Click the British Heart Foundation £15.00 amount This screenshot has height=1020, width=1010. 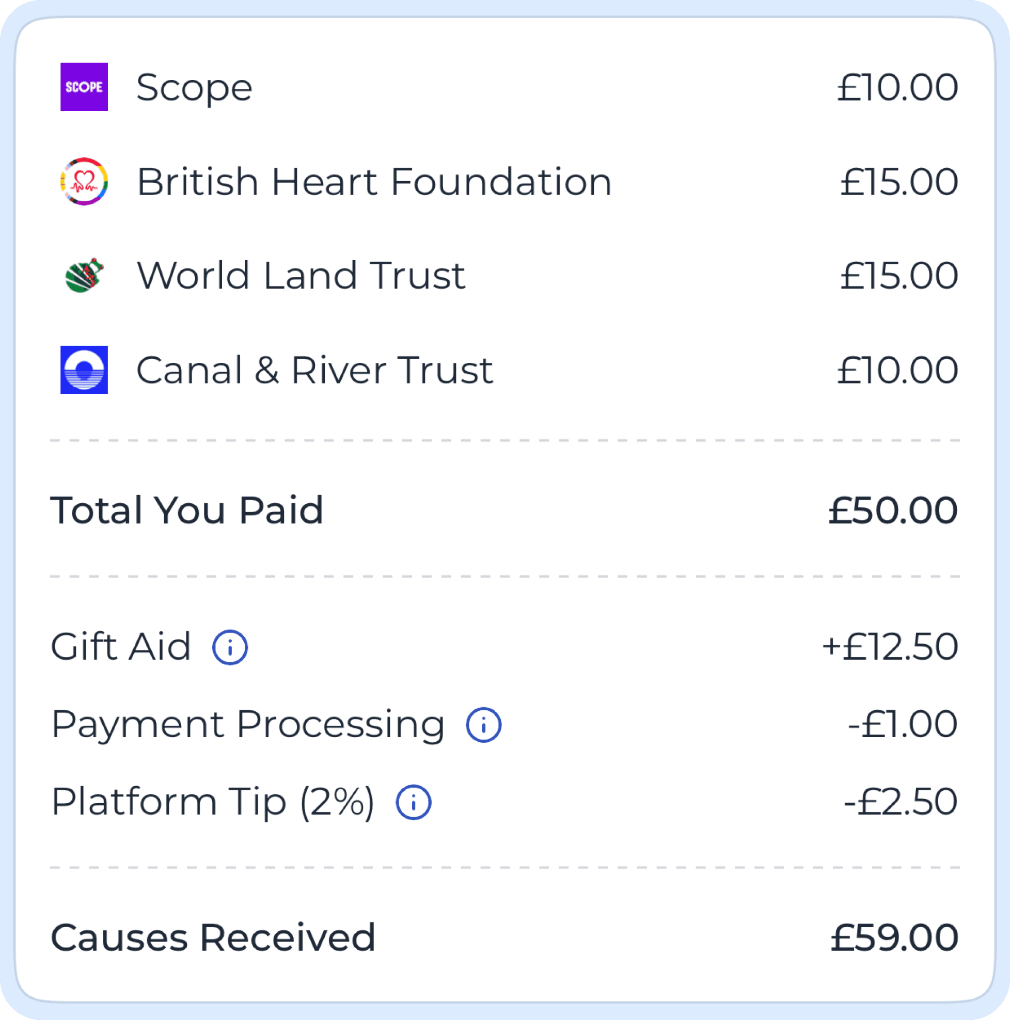pos(898,182)
